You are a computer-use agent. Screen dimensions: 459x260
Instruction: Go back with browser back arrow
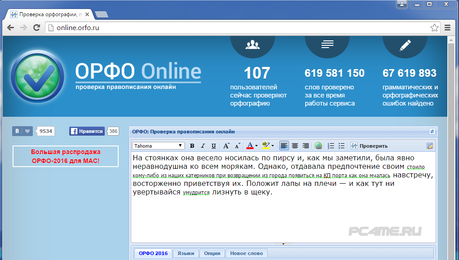[x=10, y=28]
